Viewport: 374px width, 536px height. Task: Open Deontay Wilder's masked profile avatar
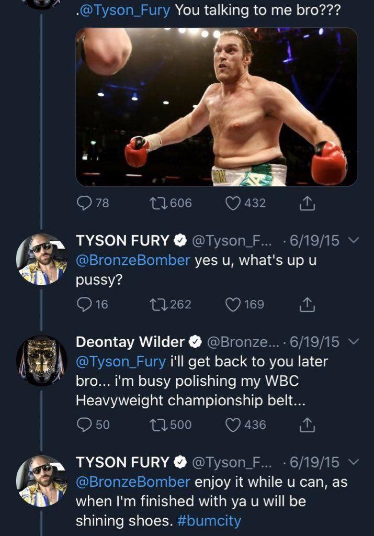pyautogui.click(x=42, y=361)
